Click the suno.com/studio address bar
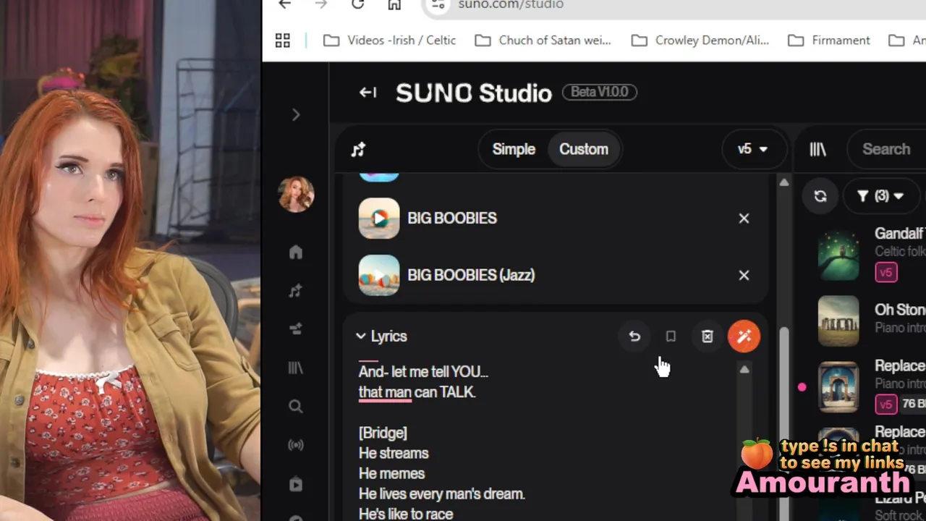Viewport: 926px width, 521px height. tap(673, 5)
